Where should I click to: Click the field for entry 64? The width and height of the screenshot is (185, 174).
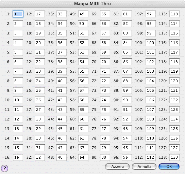coord(83,157)
